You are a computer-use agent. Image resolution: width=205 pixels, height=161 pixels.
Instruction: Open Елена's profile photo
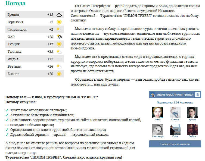click(x=157, y=112)
